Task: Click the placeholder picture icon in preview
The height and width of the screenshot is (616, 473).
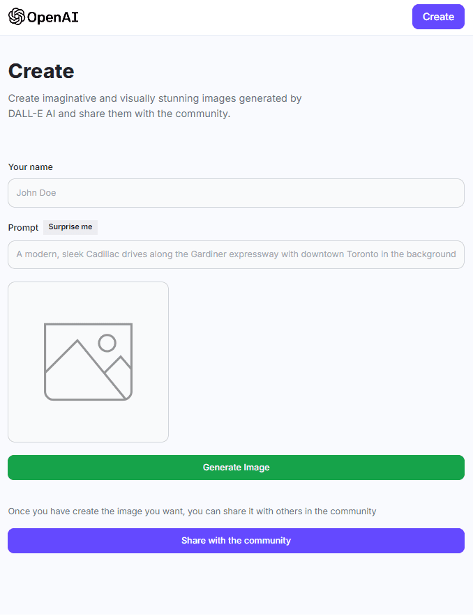Action: tap(88, 362)
